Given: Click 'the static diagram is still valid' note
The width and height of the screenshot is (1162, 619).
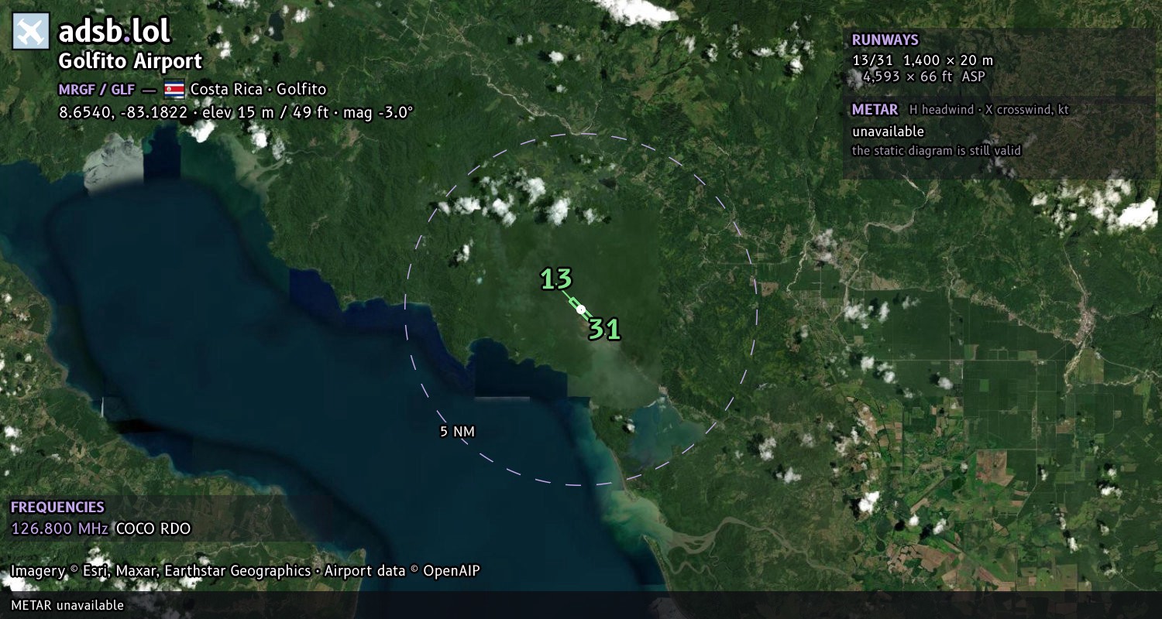Looking at the screenshot, I should (x=937, y=151).
